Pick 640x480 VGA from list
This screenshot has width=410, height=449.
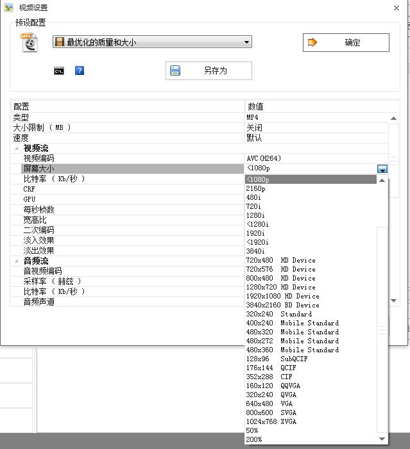pyautogui.click(x=269, y=404)
